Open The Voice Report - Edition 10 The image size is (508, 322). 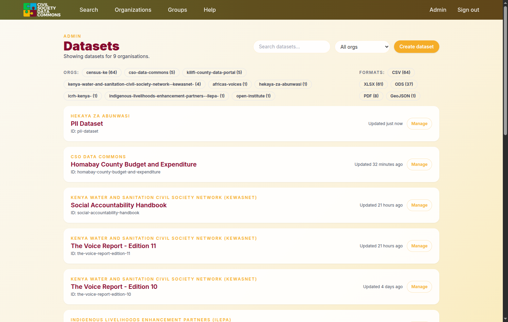(x=114, y=287)
